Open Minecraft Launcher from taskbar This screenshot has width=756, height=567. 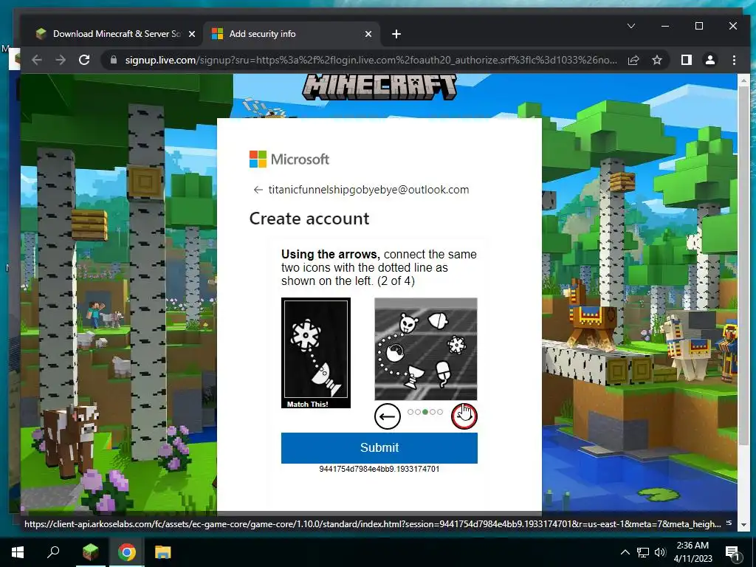click(90, 552)
